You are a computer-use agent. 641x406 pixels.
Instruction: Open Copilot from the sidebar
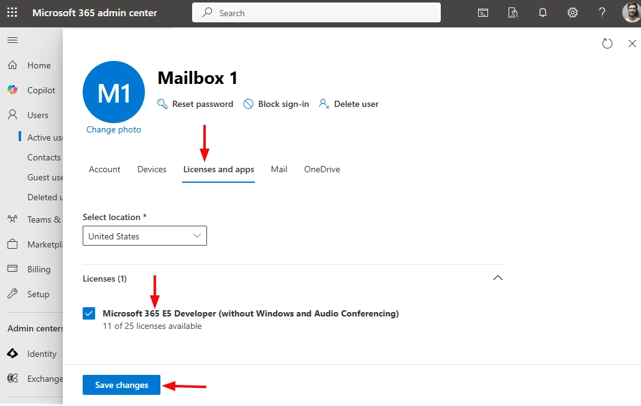41,90
